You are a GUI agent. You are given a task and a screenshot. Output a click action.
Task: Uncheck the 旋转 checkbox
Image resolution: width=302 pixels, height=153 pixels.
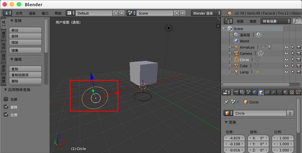(6, 107)
